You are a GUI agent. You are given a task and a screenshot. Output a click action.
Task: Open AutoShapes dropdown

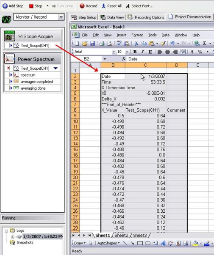108,243
